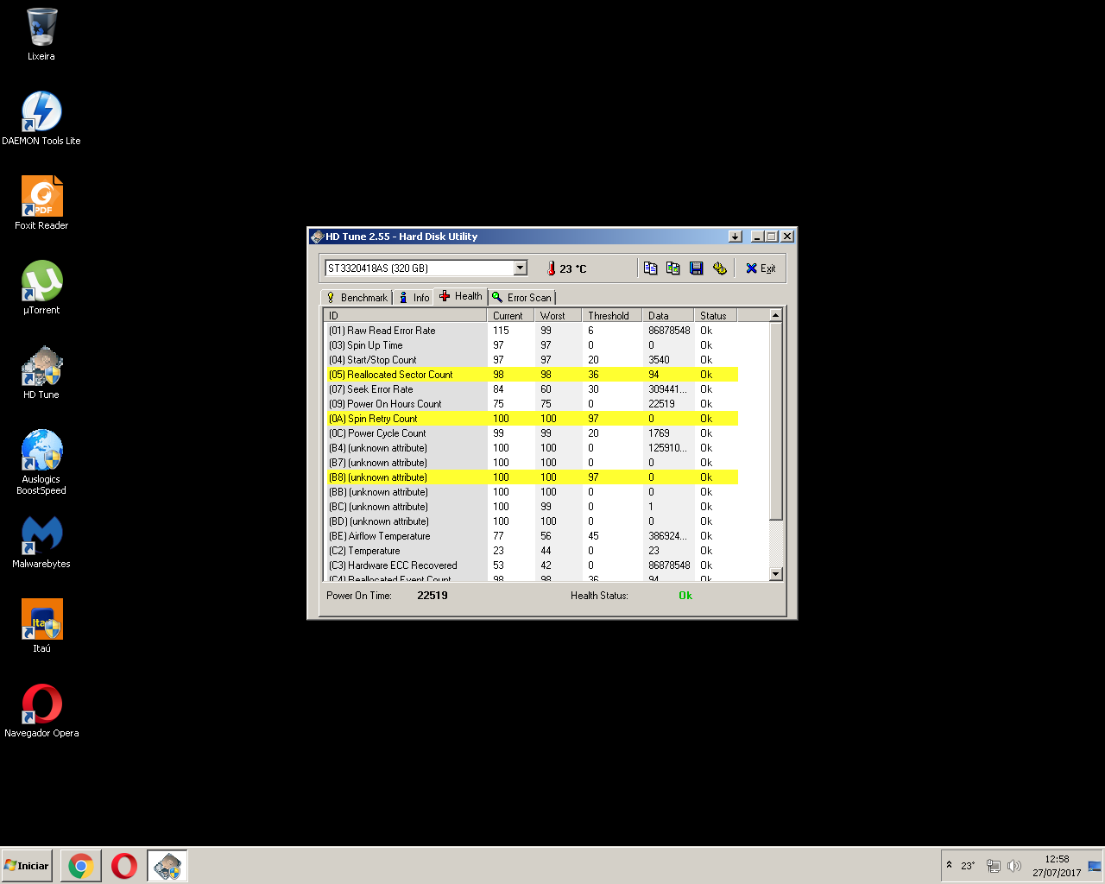Click the Raw Read Error Rate data value 86878548
The height and width of the screenshot is (884, 1105).
[x=669, y=331]
